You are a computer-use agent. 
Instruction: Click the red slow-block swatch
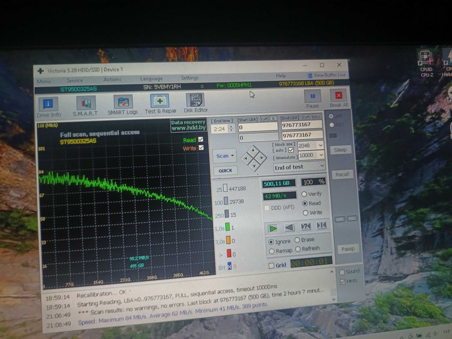coord(229,253)
